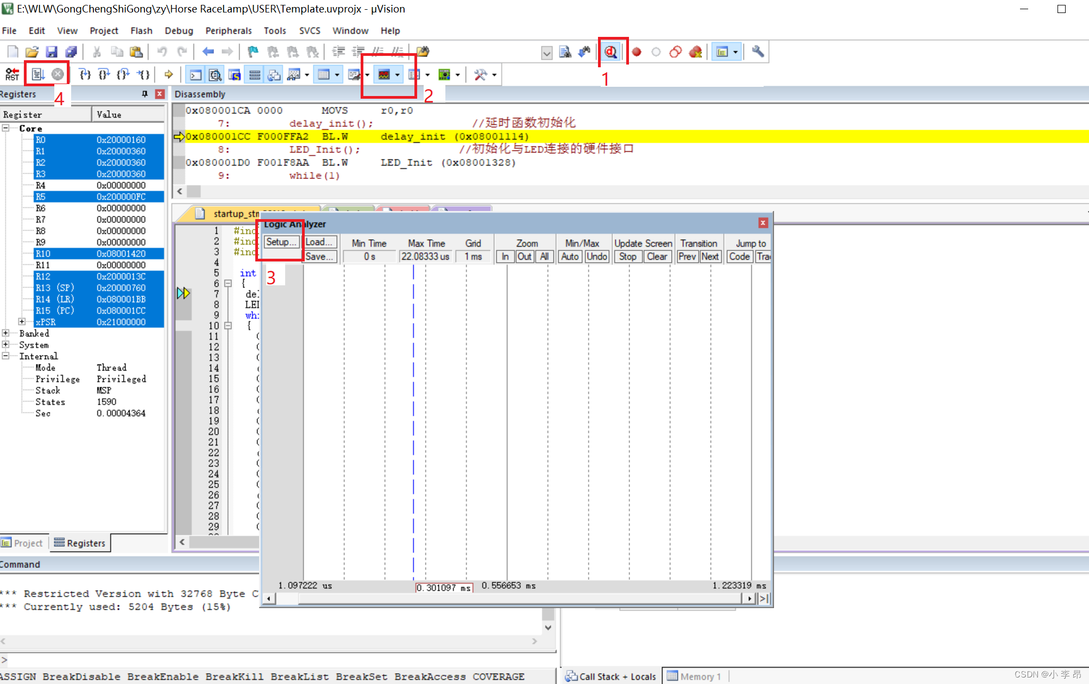This screenshot has height=684, width=1089.
Task: Toggle the Command Window toolbar button
Action: click(x=196, y=75)
